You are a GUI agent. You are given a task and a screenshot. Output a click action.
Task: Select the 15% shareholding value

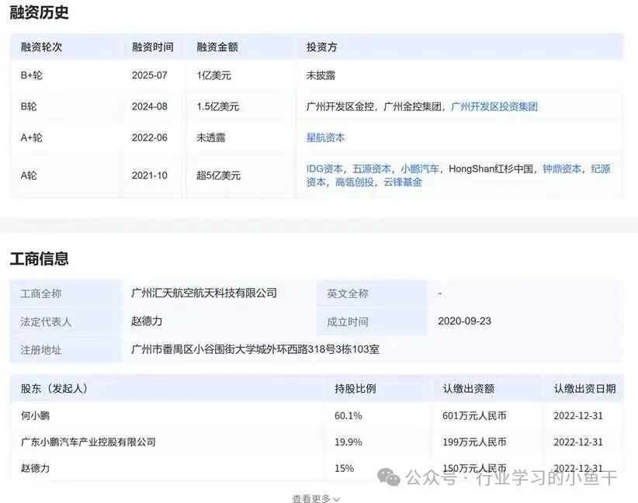(345, 468)
